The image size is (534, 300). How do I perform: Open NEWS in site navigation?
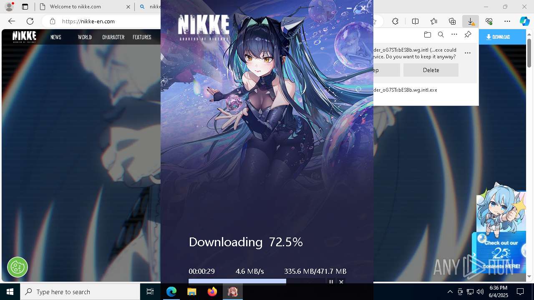tap(56, 37)
